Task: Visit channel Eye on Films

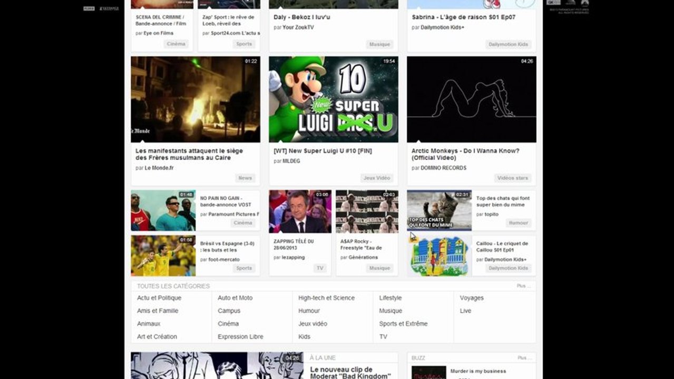Action: tap(159, 33)
